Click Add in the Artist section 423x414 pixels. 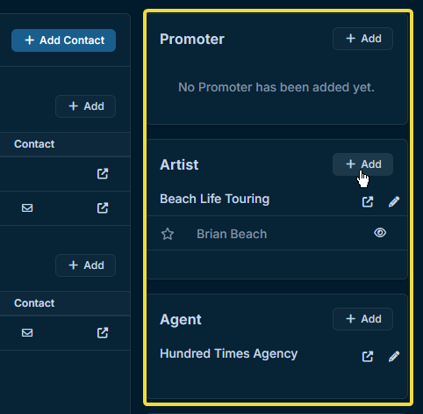point(362,164)
